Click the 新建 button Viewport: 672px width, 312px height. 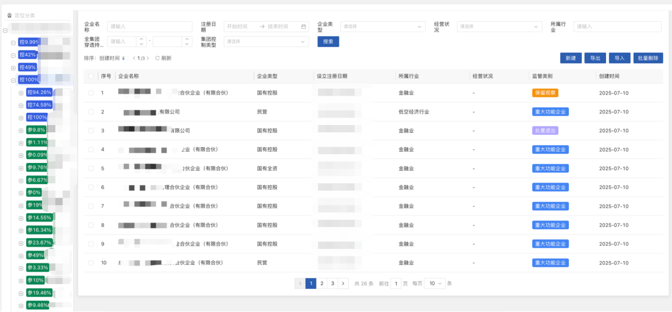(x=570, y=58)
